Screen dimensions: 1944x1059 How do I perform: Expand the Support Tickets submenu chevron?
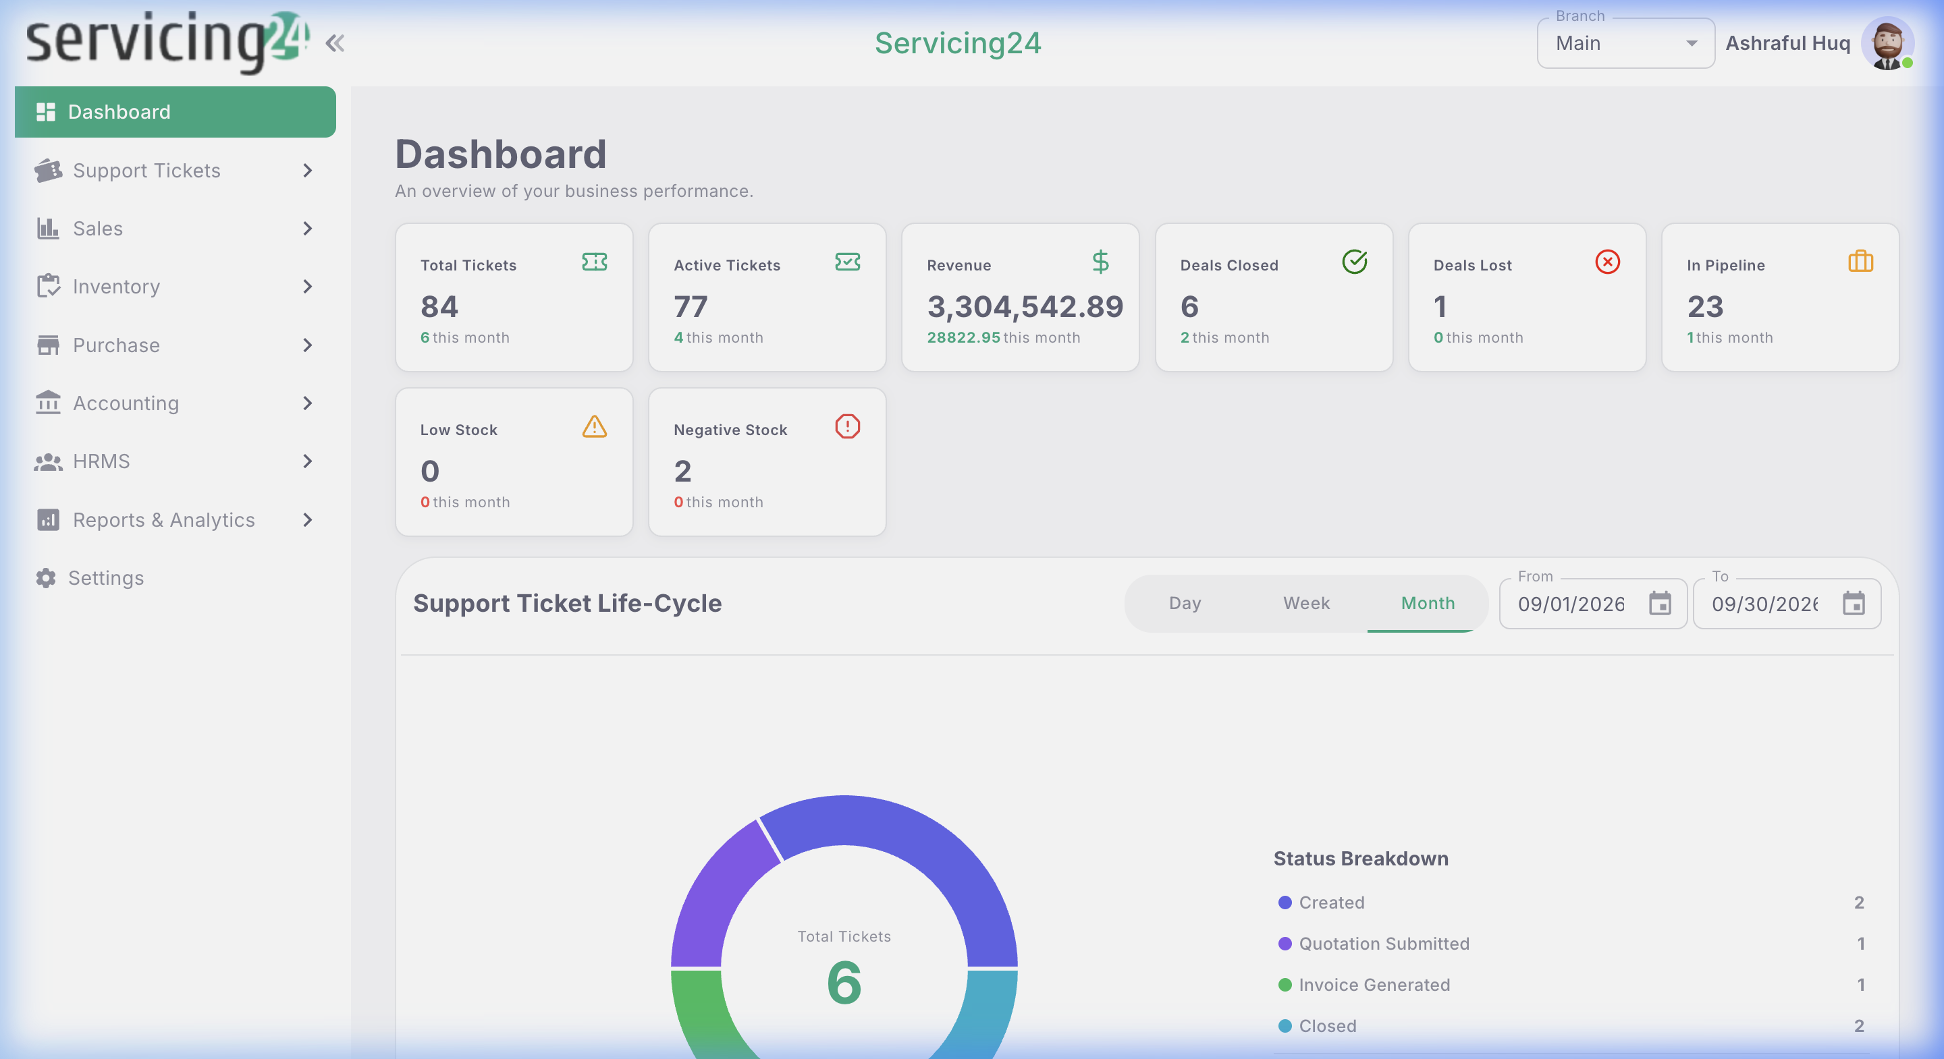pyautogui.click(x=307, y=171)
